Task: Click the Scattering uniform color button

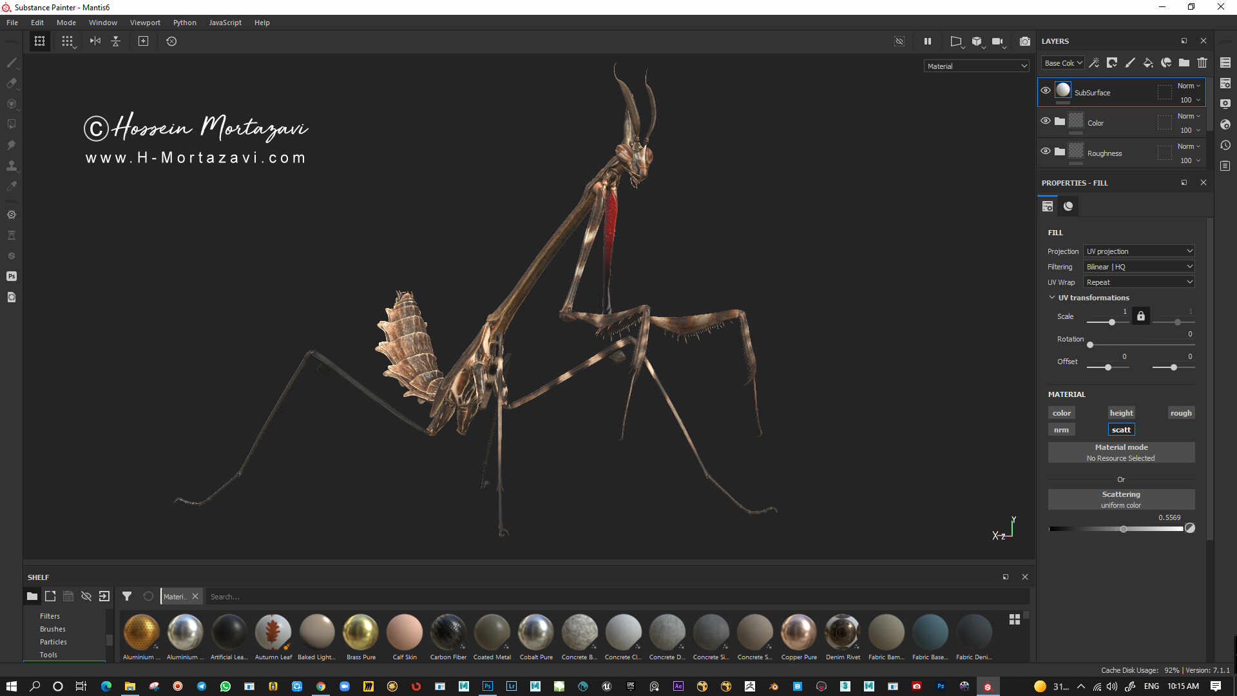Action: coord(1121,499)
